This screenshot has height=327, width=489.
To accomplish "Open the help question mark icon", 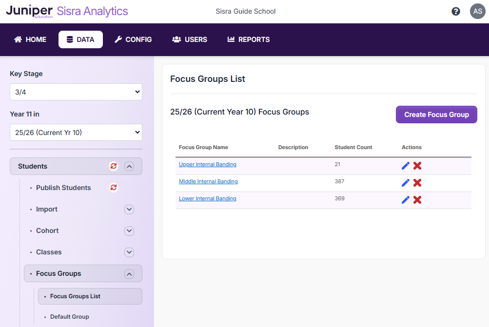I will 456,11.
